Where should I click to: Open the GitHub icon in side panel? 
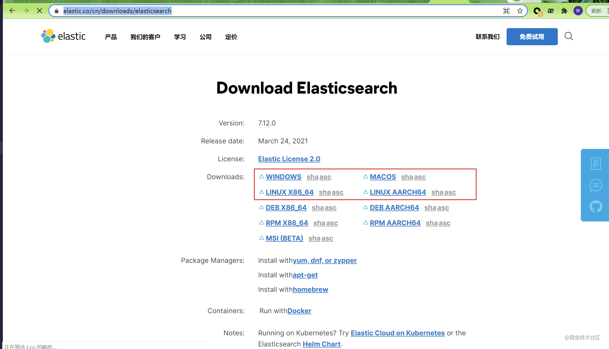coord(596,206)
